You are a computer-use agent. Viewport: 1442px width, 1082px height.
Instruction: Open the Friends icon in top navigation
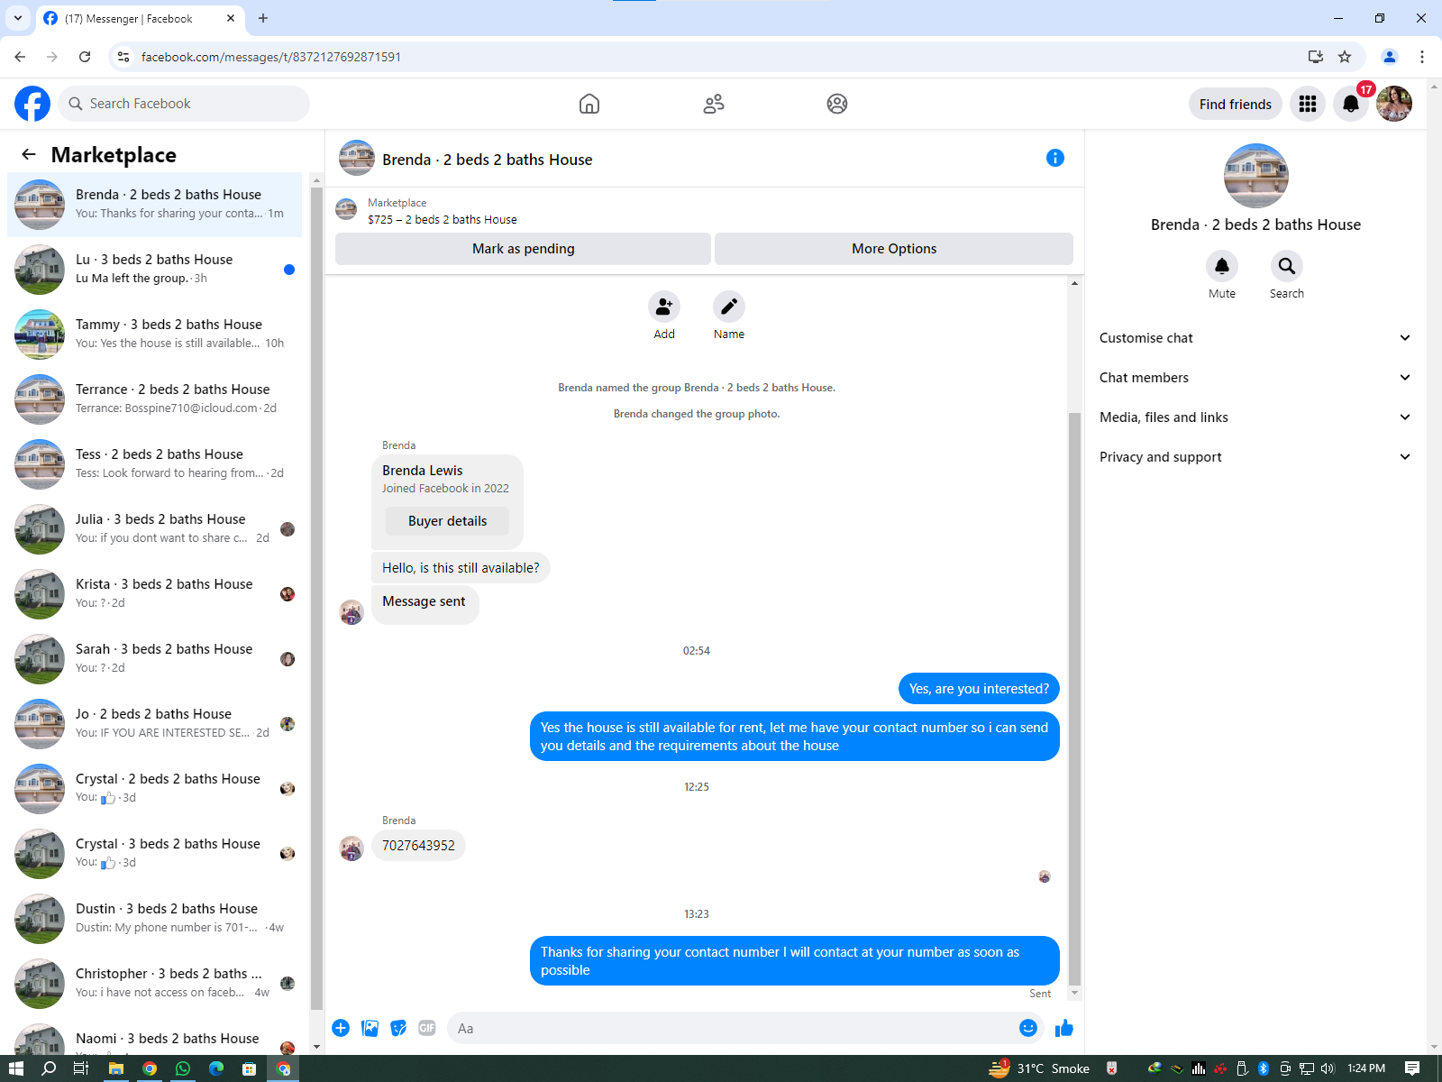[714, 104]
